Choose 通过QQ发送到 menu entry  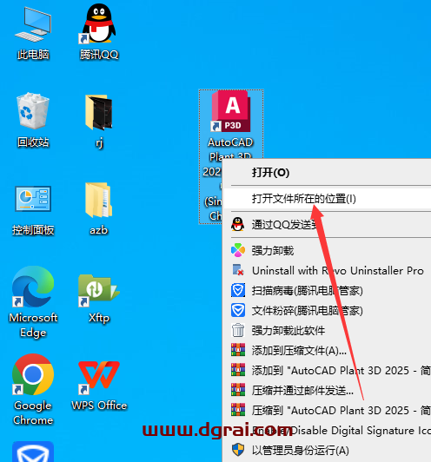[x=328, y=225]
